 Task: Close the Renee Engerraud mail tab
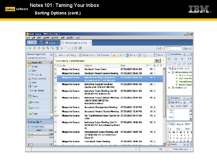click(90, 43)
